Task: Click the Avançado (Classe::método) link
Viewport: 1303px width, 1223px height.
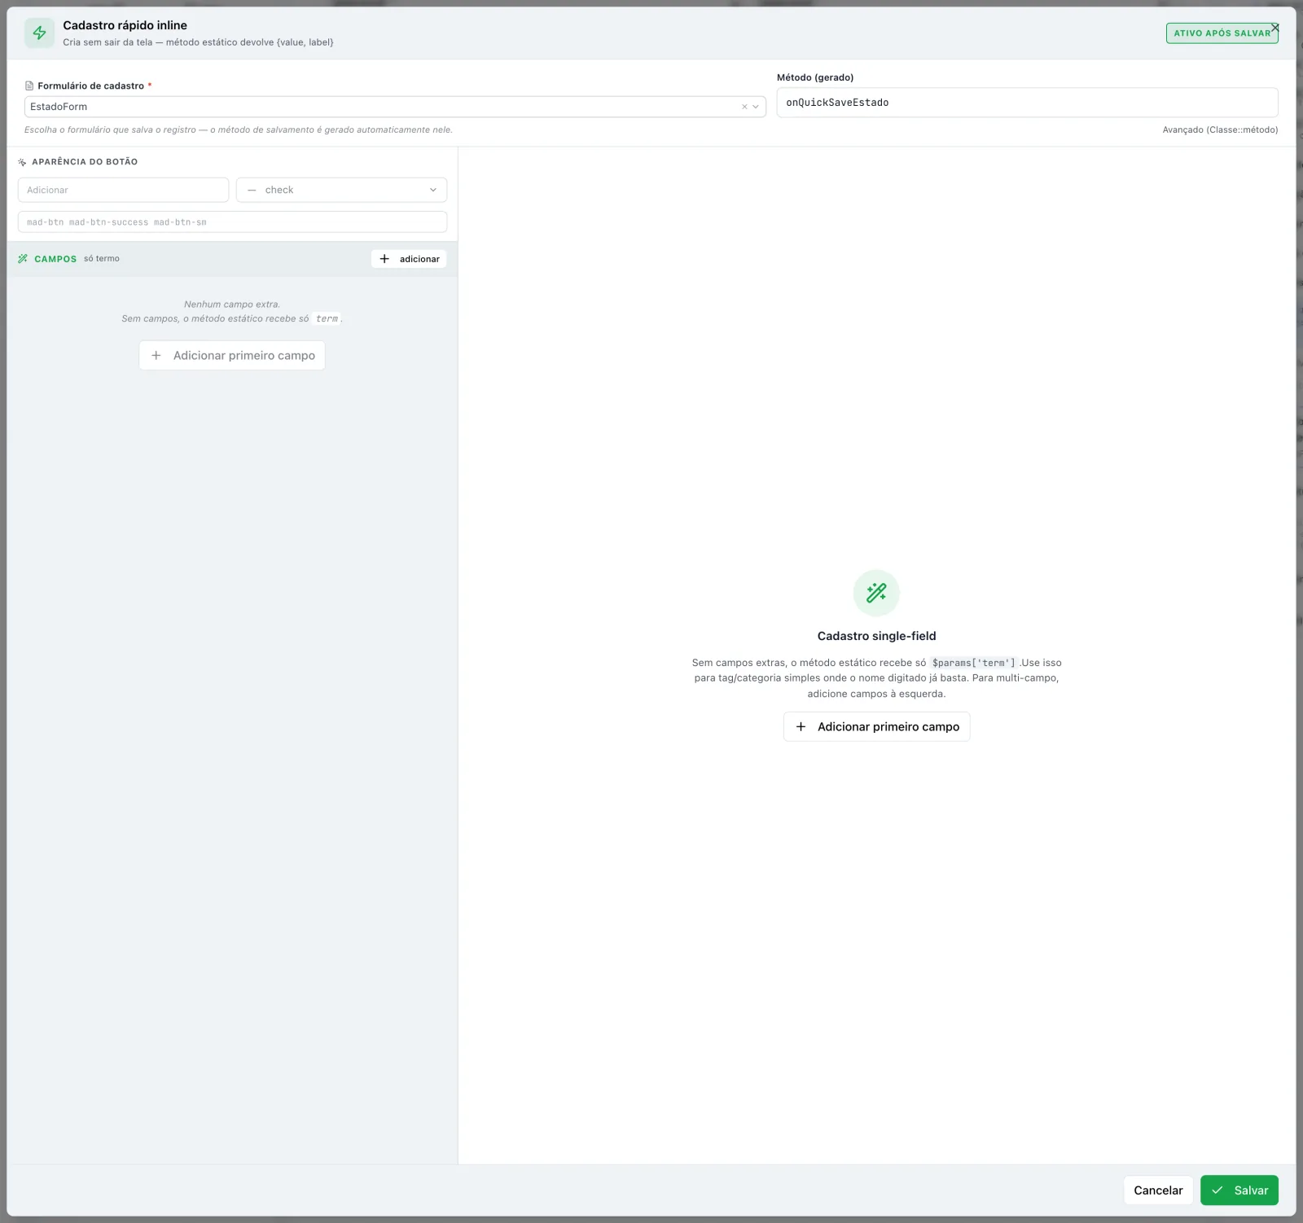Action: pos(1220,129)
